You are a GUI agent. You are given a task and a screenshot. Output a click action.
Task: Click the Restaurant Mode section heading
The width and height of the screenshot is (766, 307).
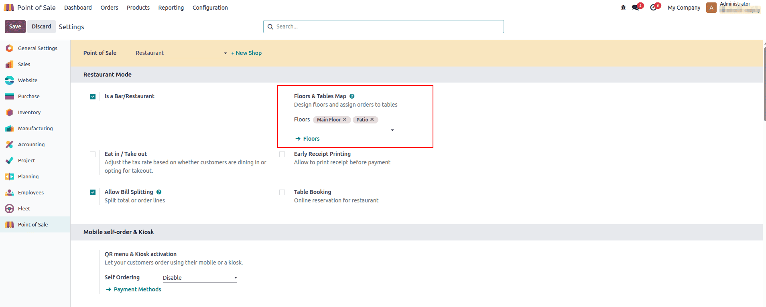(x=108, y=75)
